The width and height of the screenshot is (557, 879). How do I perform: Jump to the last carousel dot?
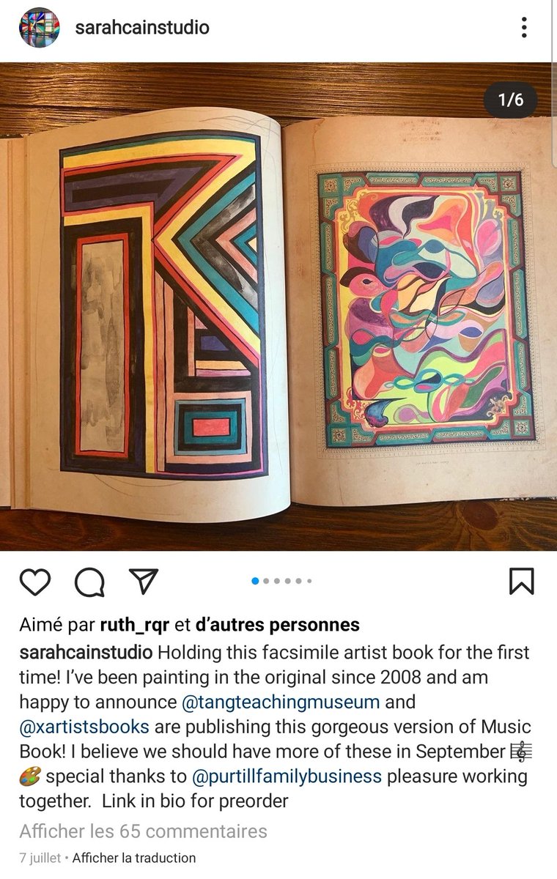309,581
